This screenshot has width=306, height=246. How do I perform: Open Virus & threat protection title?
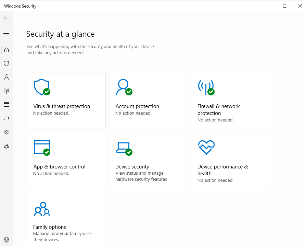coord(62,106)
